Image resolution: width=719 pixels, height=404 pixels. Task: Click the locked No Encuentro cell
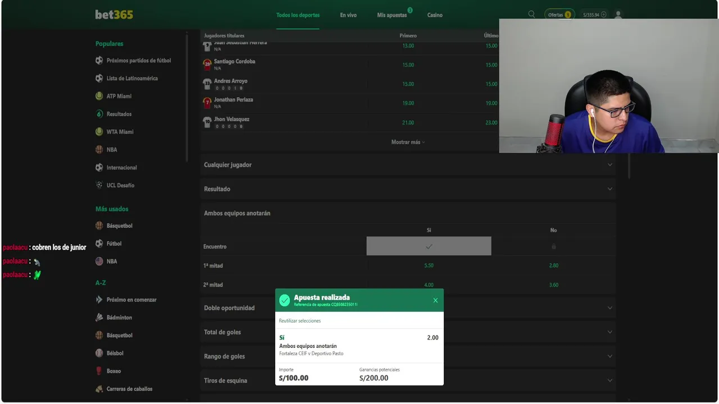pos(553,246)
